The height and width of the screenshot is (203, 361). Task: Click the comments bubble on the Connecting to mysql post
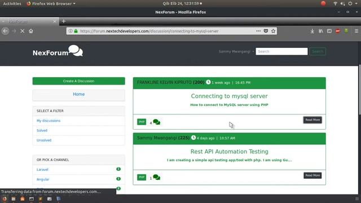point(157,122)
